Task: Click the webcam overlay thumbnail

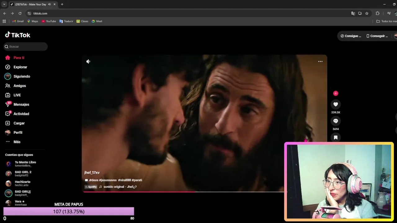Action: (x=339, y=181)
